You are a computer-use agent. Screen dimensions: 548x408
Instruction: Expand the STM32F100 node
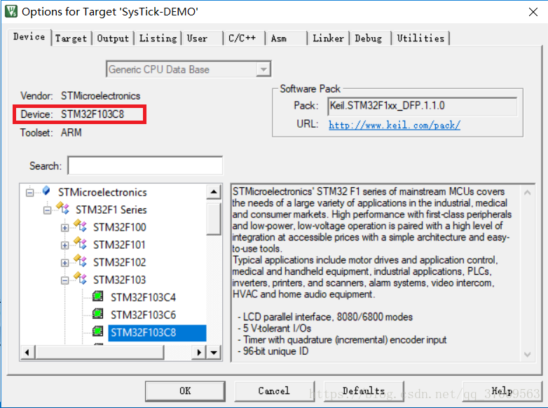tap(64, 228)
